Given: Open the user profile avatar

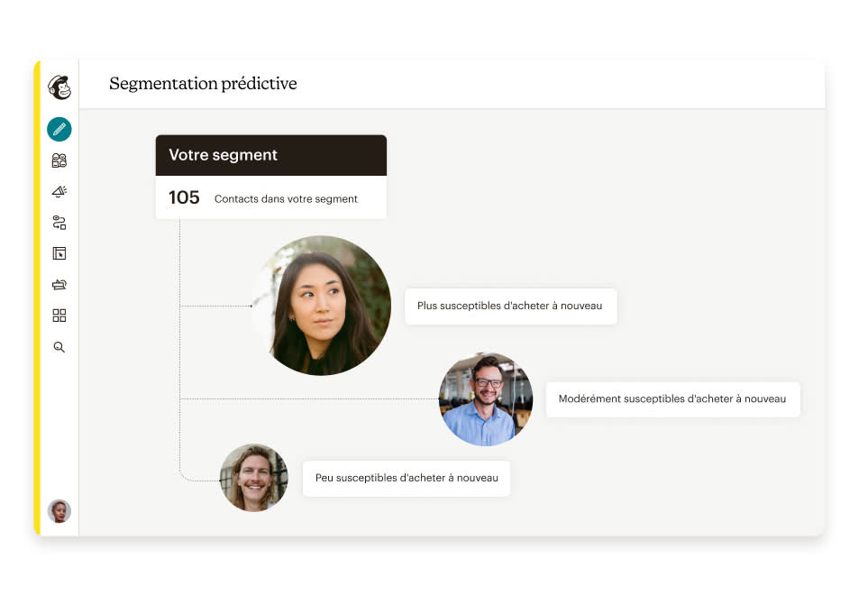Looking at the screenshot, I should (x=59, y=511).
